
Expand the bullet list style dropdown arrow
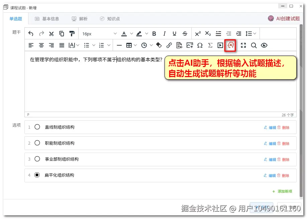94,45
